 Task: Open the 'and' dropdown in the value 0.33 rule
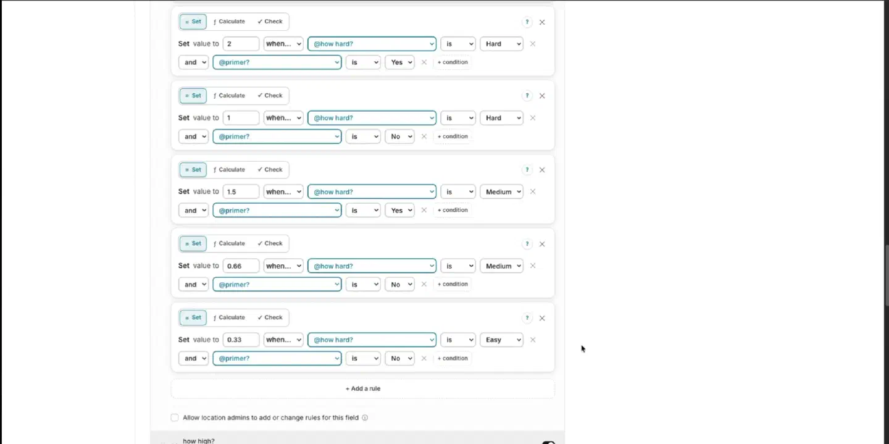pos(193,358)
